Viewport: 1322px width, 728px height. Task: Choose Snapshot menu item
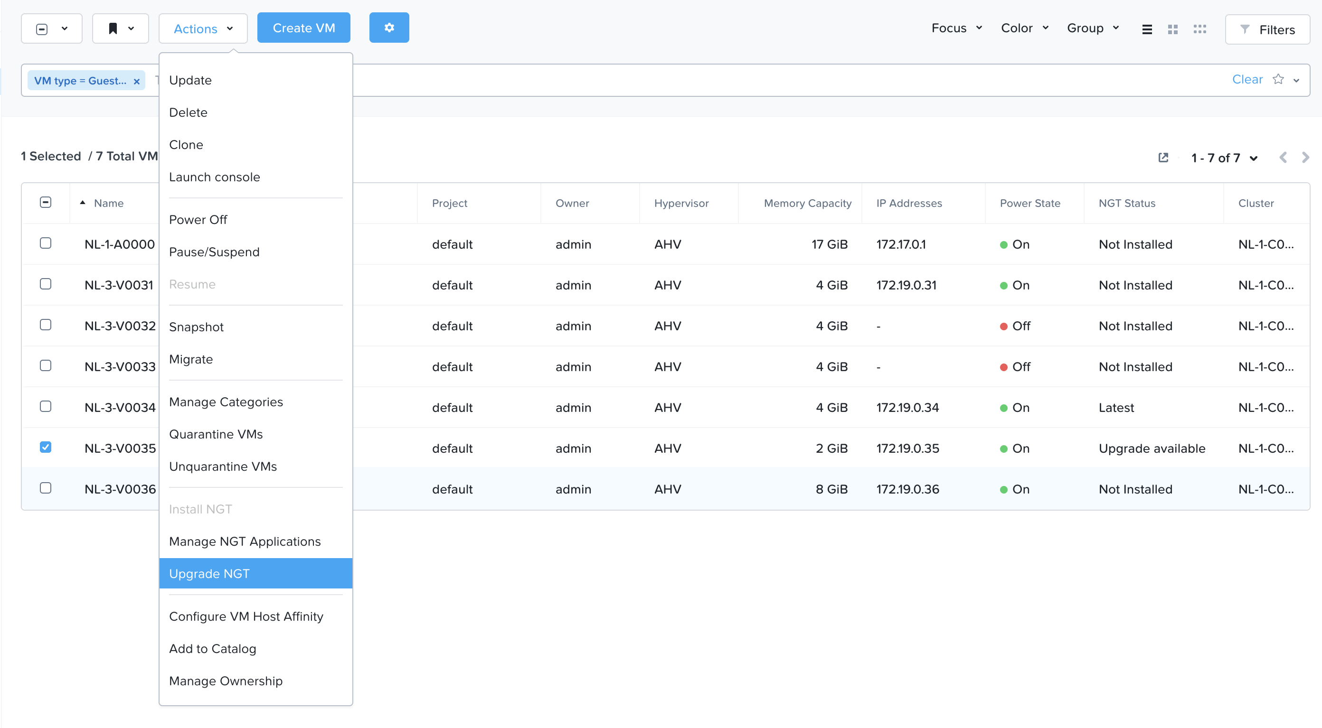point(255,327)
